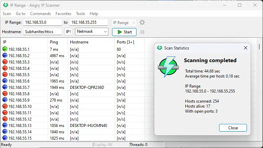Click the starting IP field 192.168.55.0
263x148 pixels.
tap(42, 22)
